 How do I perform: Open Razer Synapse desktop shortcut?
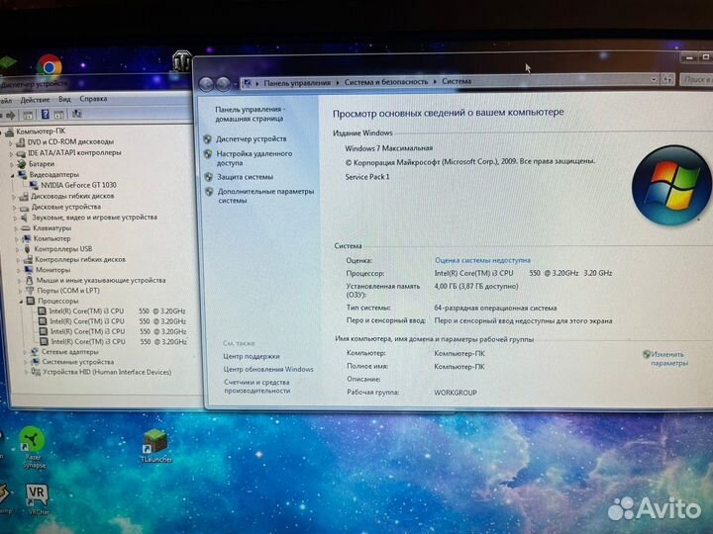click(33, 447)
